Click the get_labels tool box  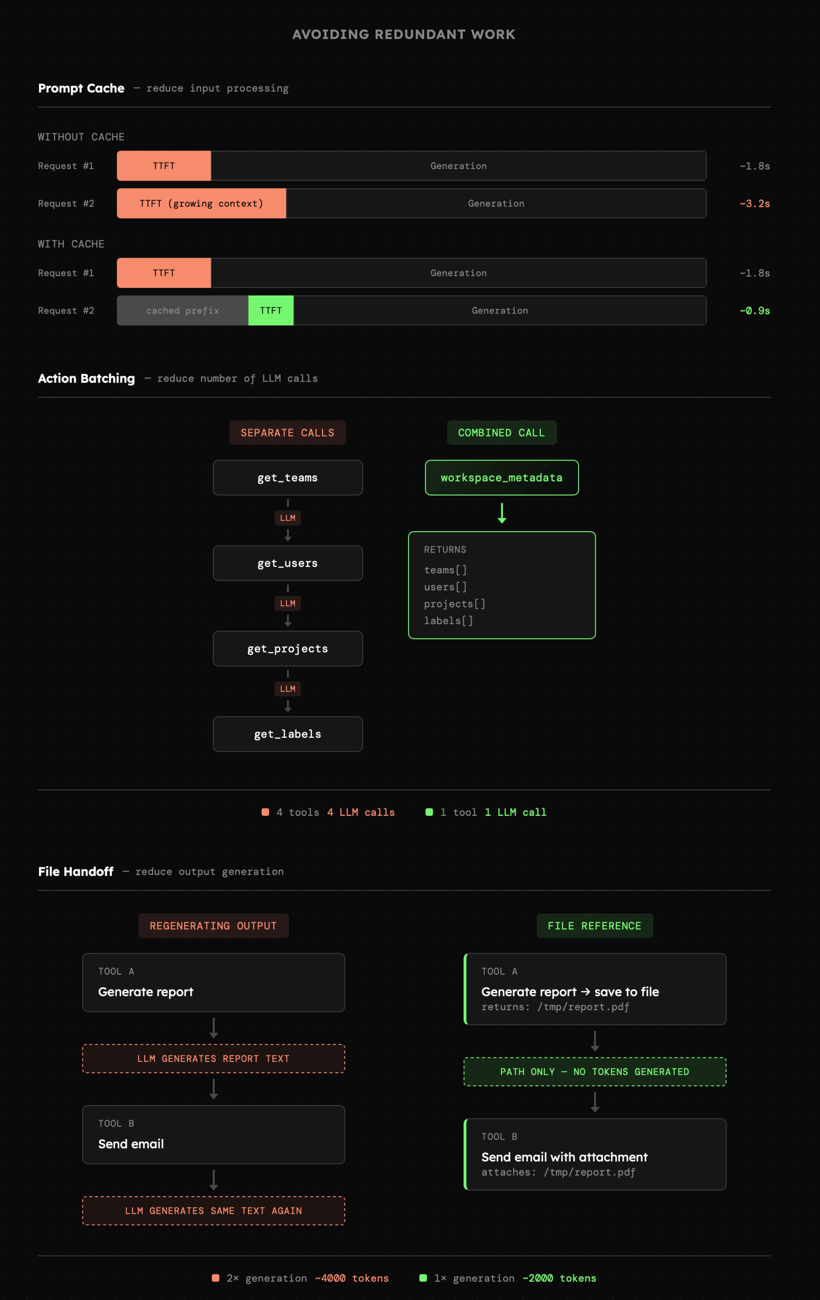(x=288, y=734)
